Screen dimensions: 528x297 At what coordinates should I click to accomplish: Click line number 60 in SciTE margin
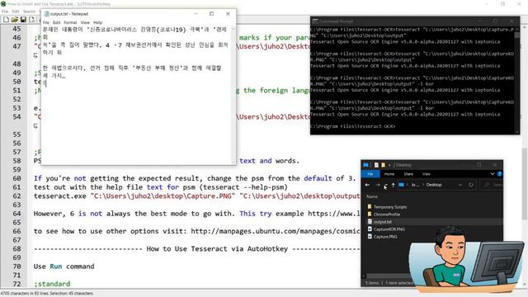coord(16,178)
